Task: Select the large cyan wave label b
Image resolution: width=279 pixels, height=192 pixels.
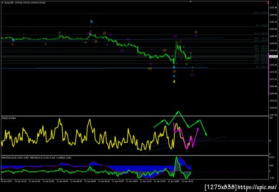Action: point(92,22)
